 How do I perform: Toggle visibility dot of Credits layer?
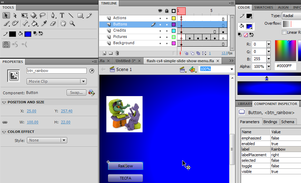pos(160,31)
